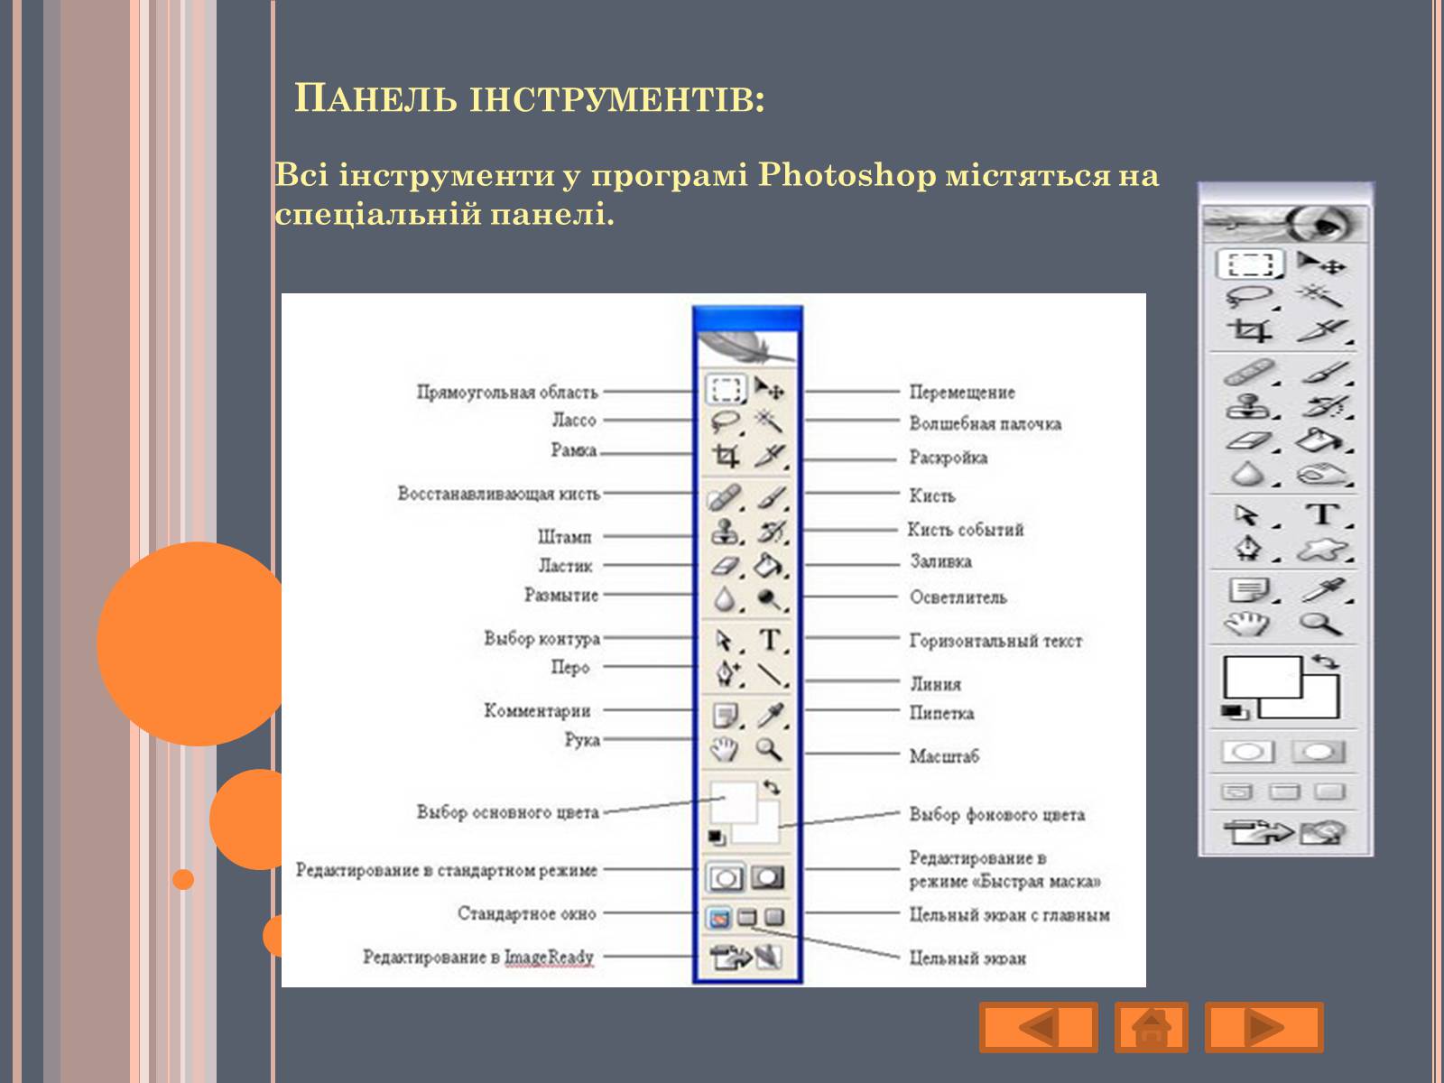
Task: Click the eye header of right-side toolbox
Action: click(1284, 223)
